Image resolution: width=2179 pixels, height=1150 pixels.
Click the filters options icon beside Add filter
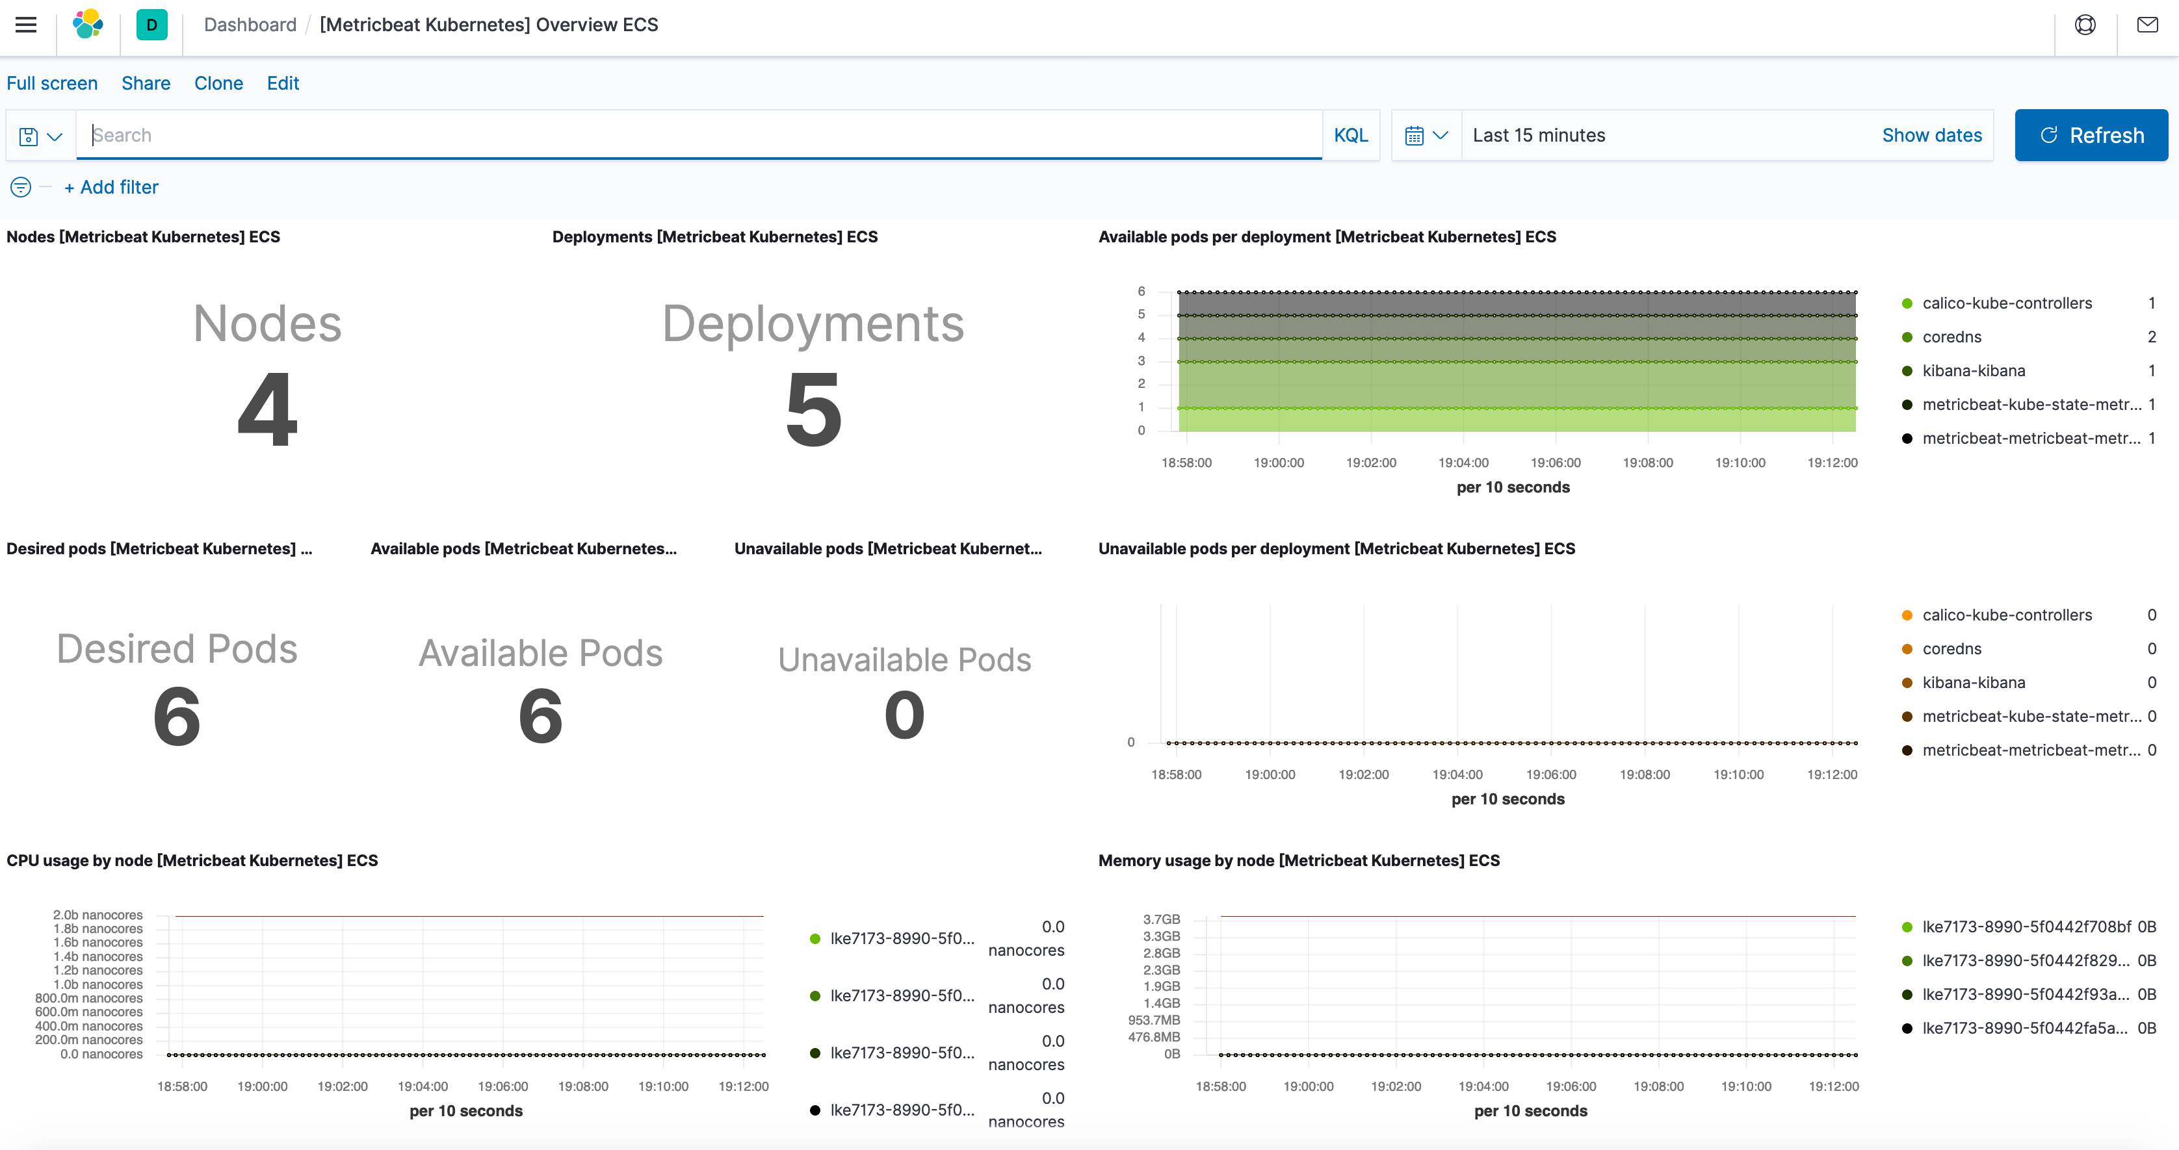(x=20, y=187)
